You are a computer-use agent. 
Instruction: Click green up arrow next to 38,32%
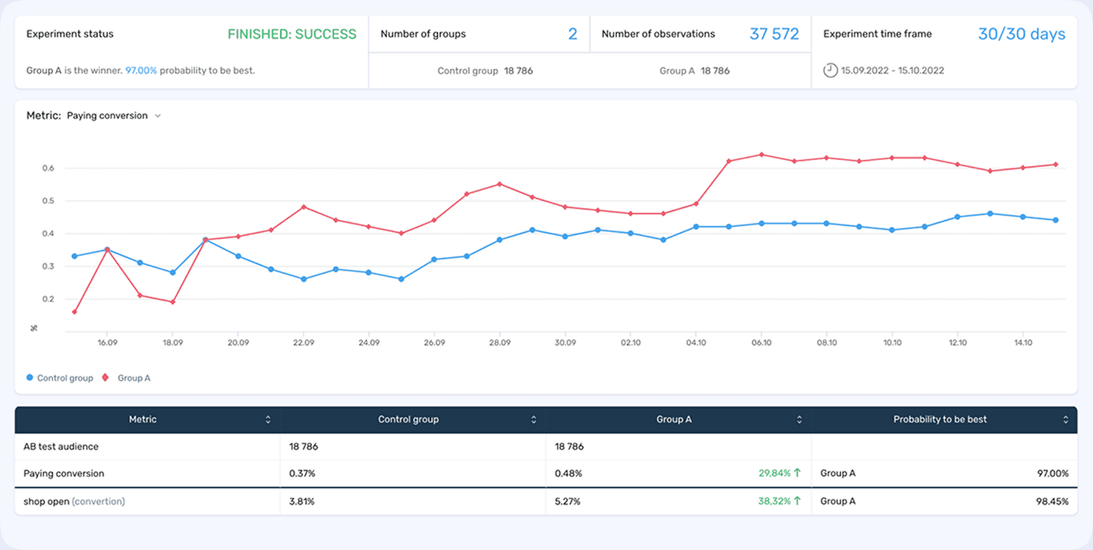pyautogui.click(x=798, y=501)
